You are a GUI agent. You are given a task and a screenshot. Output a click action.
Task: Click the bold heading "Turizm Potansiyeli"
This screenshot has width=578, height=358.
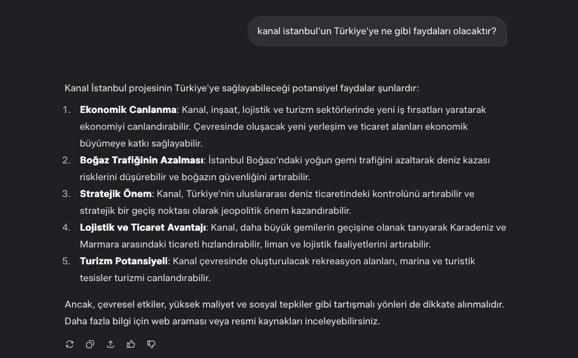point(124,261)
